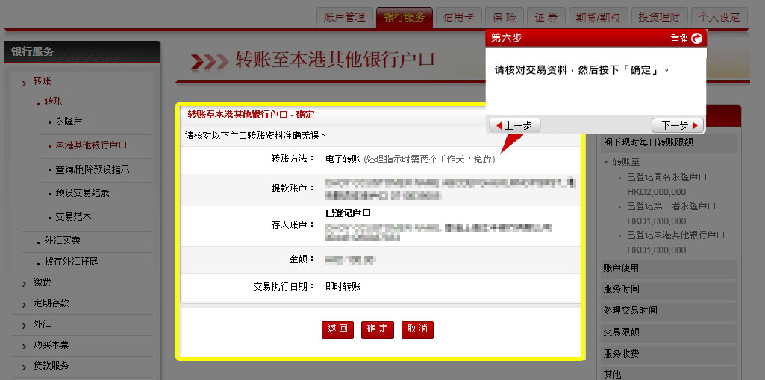
Task: Open 外汇买卖 sidebar item
Action: pyautogui.click(x=62, y=241)
